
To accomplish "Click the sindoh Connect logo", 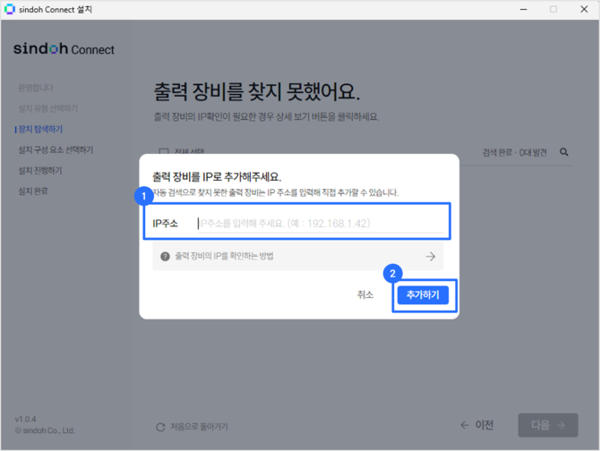I will pyautogui.click(x=64, y=49).
